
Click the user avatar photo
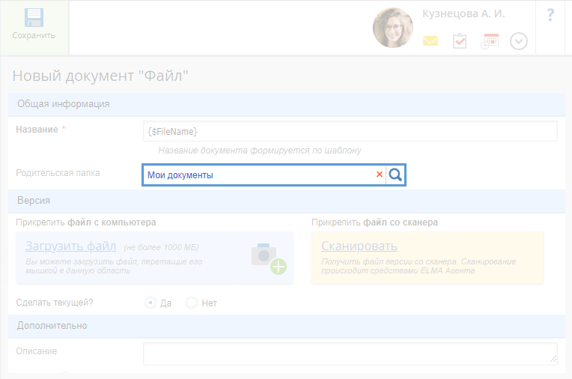(392, 28)
